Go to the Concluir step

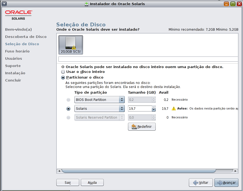[13, 80]
